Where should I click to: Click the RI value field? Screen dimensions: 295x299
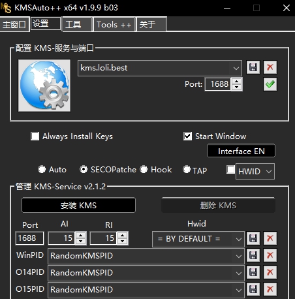[x=104, y=238]
